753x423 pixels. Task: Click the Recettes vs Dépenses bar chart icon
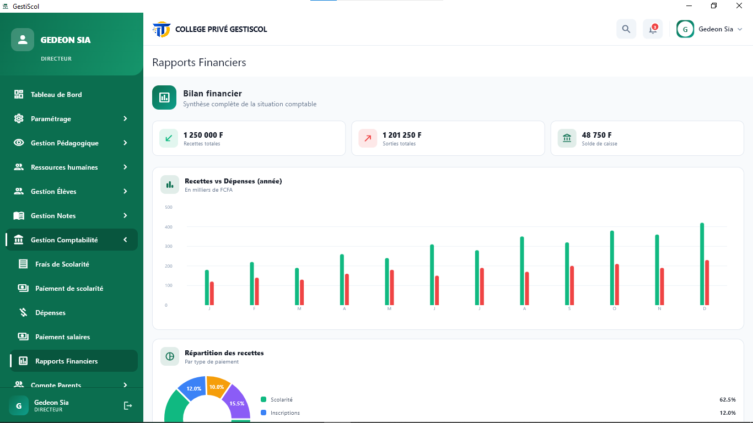click(x=170, y=185)
